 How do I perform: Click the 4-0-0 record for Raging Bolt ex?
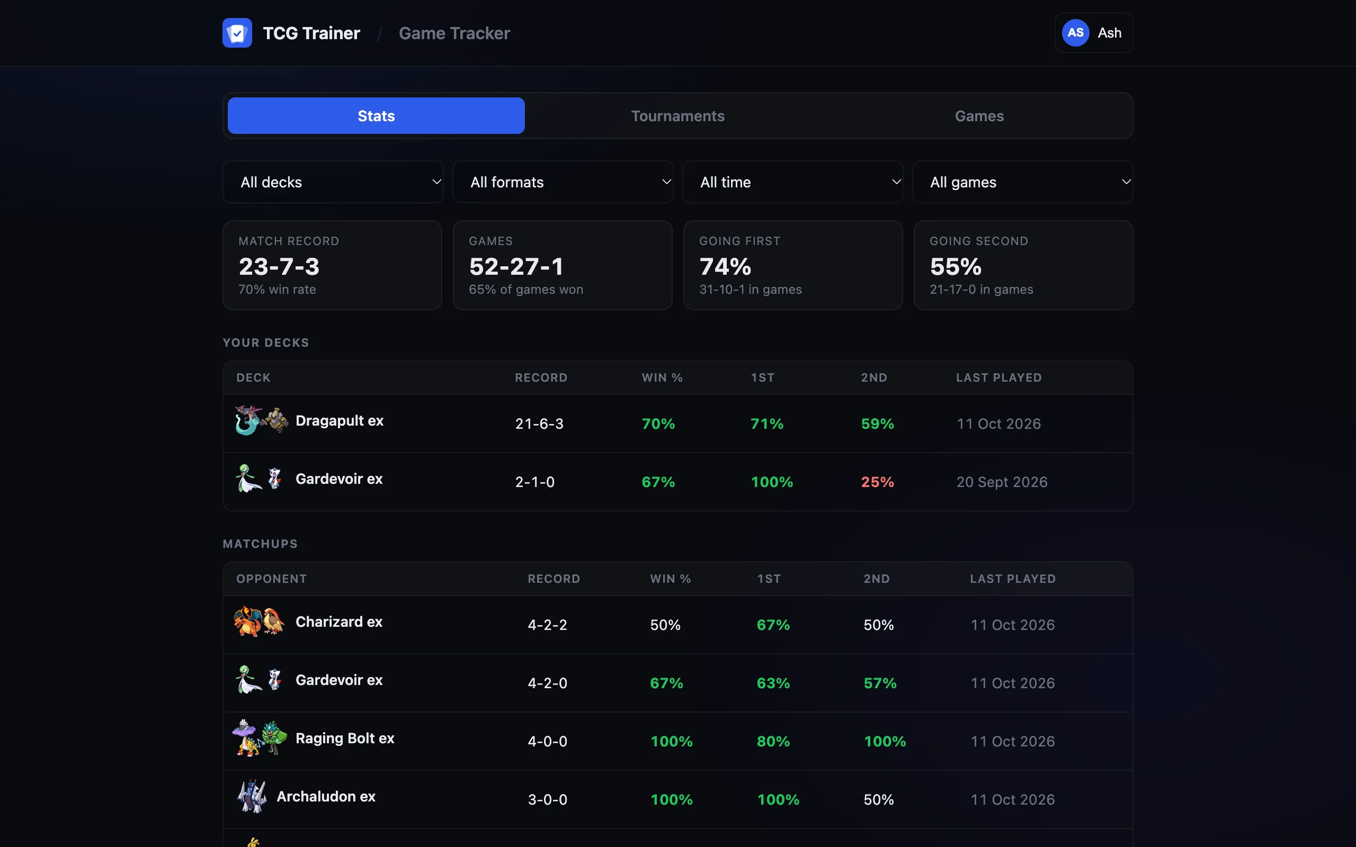coord(548,742)
